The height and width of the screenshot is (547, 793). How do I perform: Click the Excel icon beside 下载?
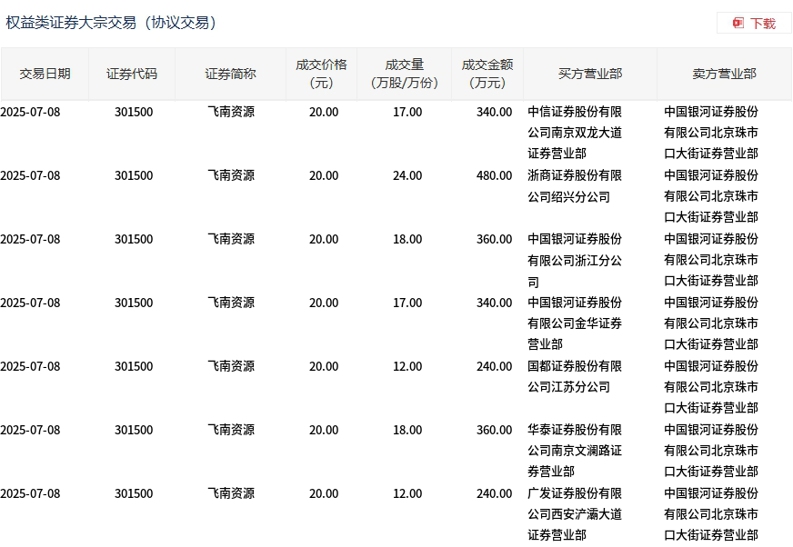(738, 24)
